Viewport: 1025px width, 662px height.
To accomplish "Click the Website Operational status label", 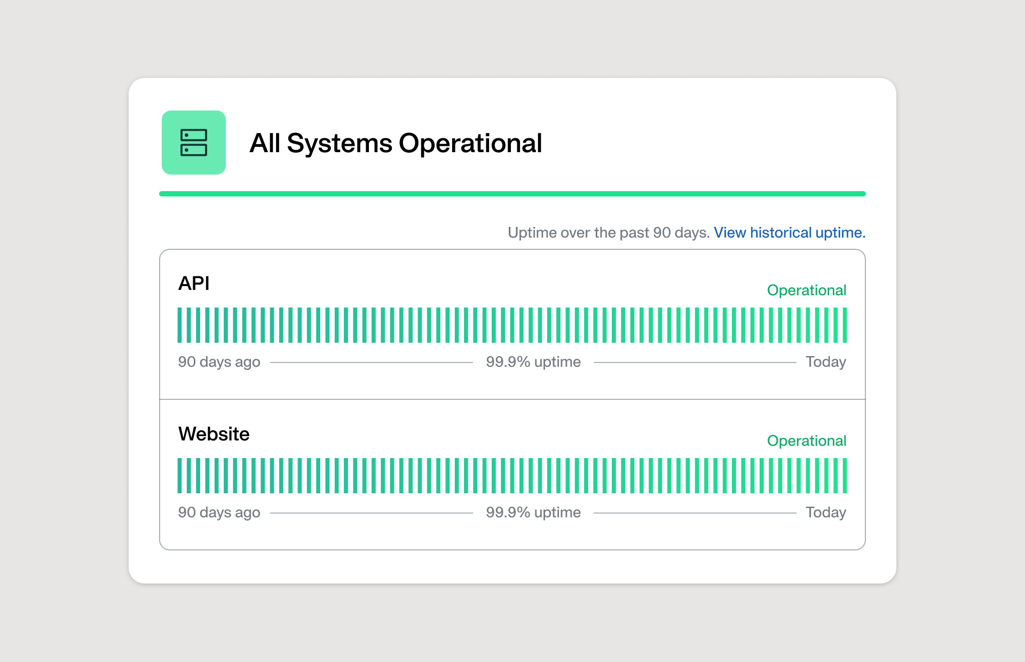I will tap(807, 441).
